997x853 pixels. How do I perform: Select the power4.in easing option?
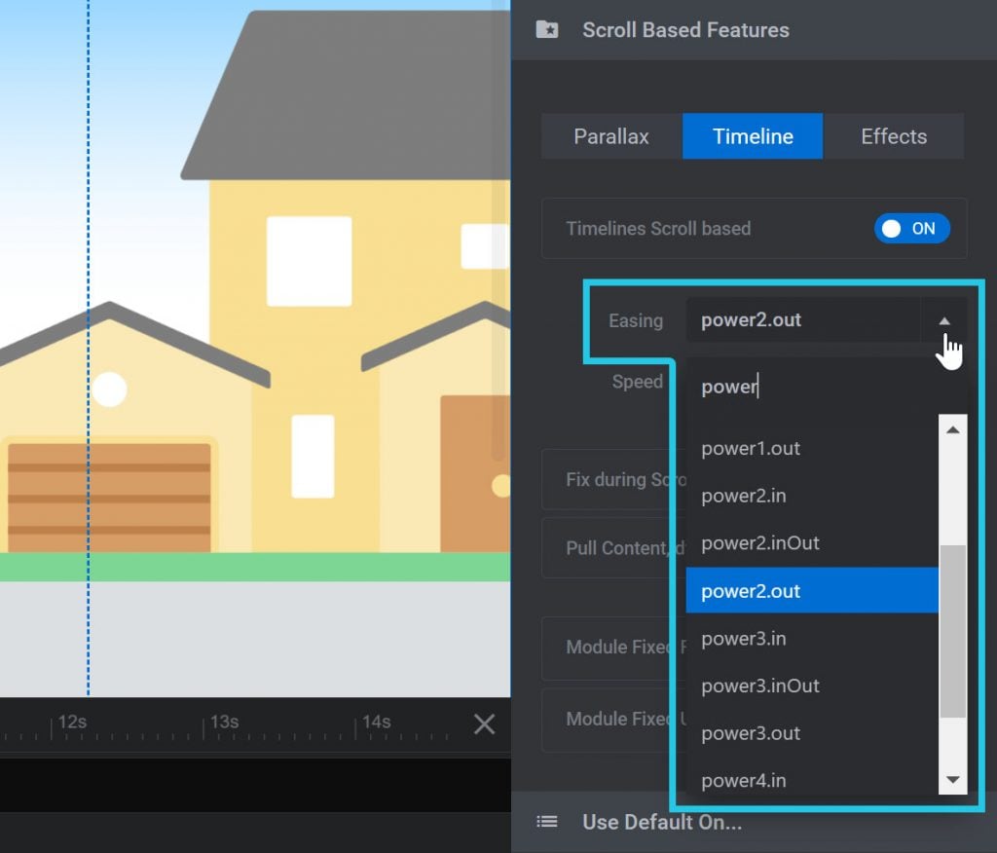click(x=742, y=780)
